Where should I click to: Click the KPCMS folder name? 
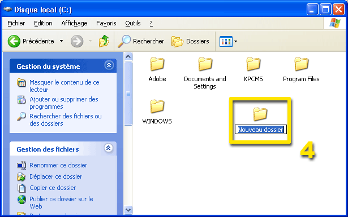tap(254, 79)
